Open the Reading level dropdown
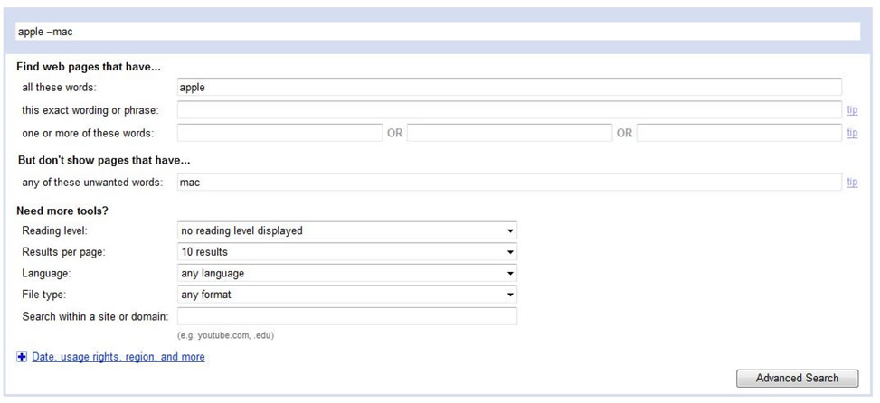 pyautogui.click(x=347, y=230)
